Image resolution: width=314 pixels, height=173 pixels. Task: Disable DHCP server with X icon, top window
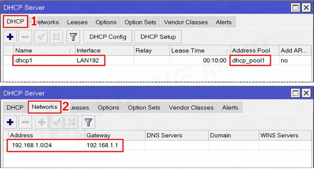coord(56,37)
